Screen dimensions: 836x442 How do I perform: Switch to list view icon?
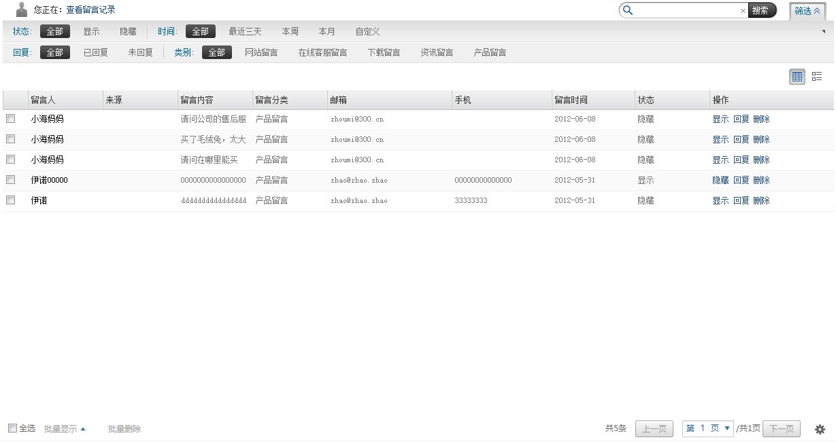pyautogui.click(x=817, y=77)
